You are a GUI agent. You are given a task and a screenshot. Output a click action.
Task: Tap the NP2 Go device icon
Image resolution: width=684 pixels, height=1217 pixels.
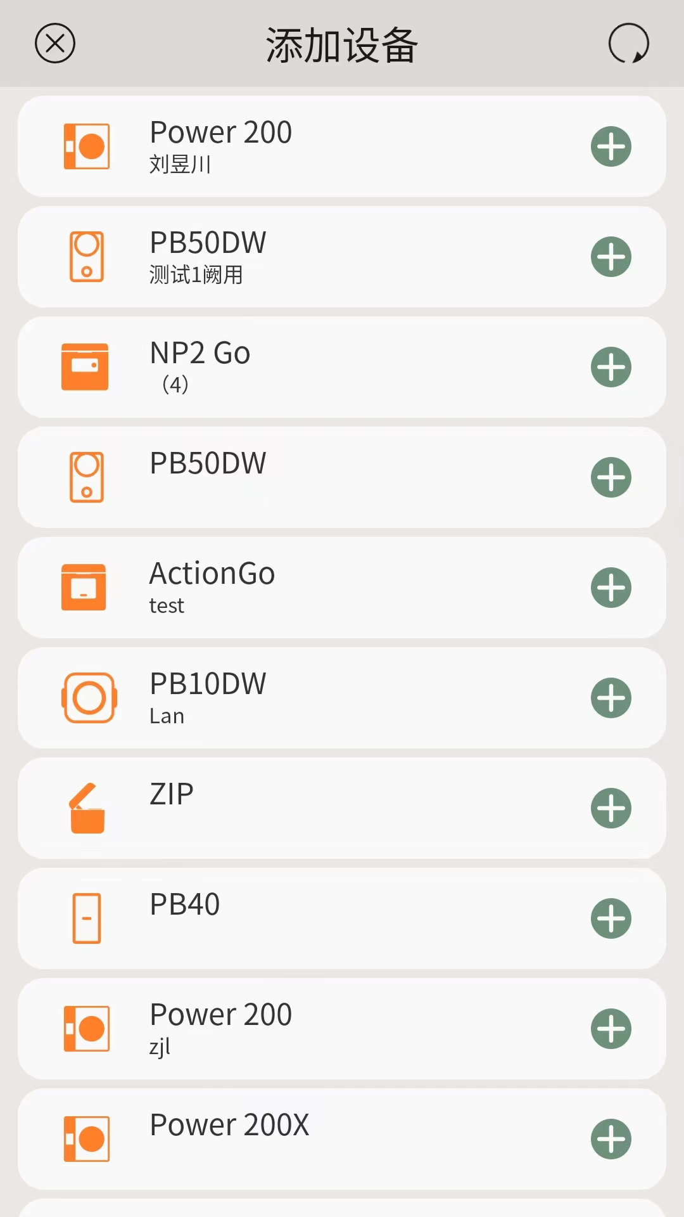(85, 367)
